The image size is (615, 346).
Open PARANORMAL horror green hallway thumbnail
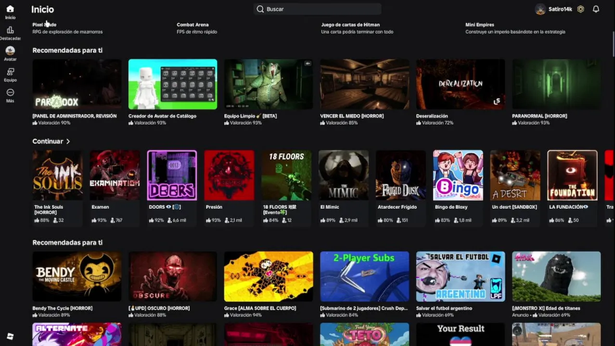[x=556, y=84]
